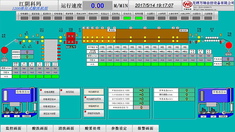Toggle the 吹扫阀手动开关 switch

94,99
